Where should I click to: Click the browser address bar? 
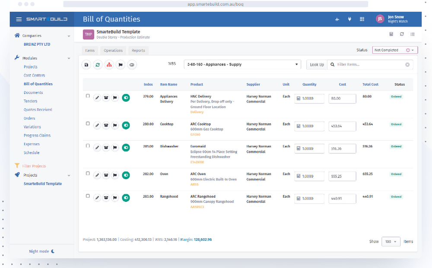tap(216, 4)
